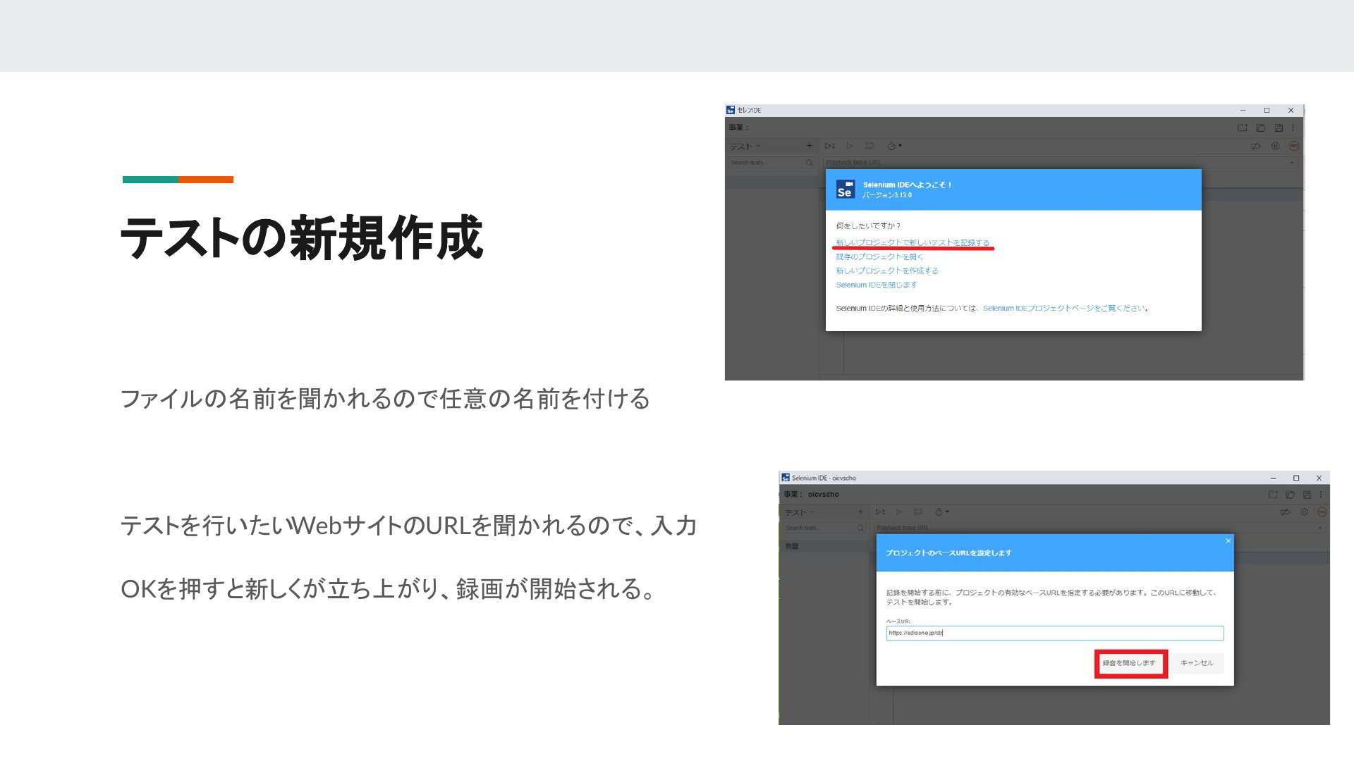Click the step over icon in the セレンIDE window

(870, 146)
